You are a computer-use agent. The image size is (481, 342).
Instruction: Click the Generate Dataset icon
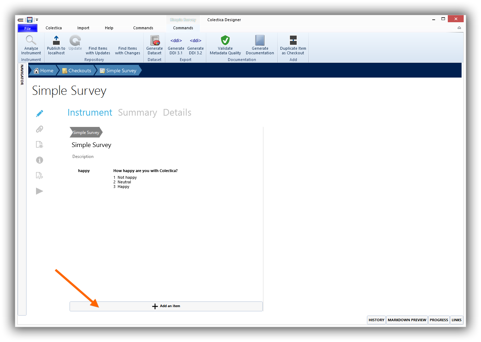pos(155,40)
